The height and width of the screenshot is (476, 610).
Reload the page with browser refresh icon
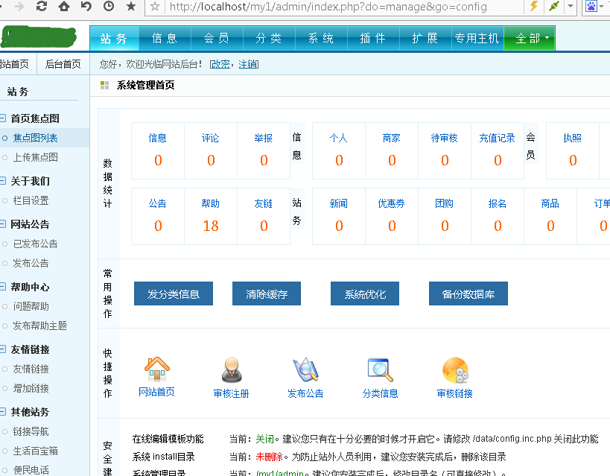[x=42, y=7]
